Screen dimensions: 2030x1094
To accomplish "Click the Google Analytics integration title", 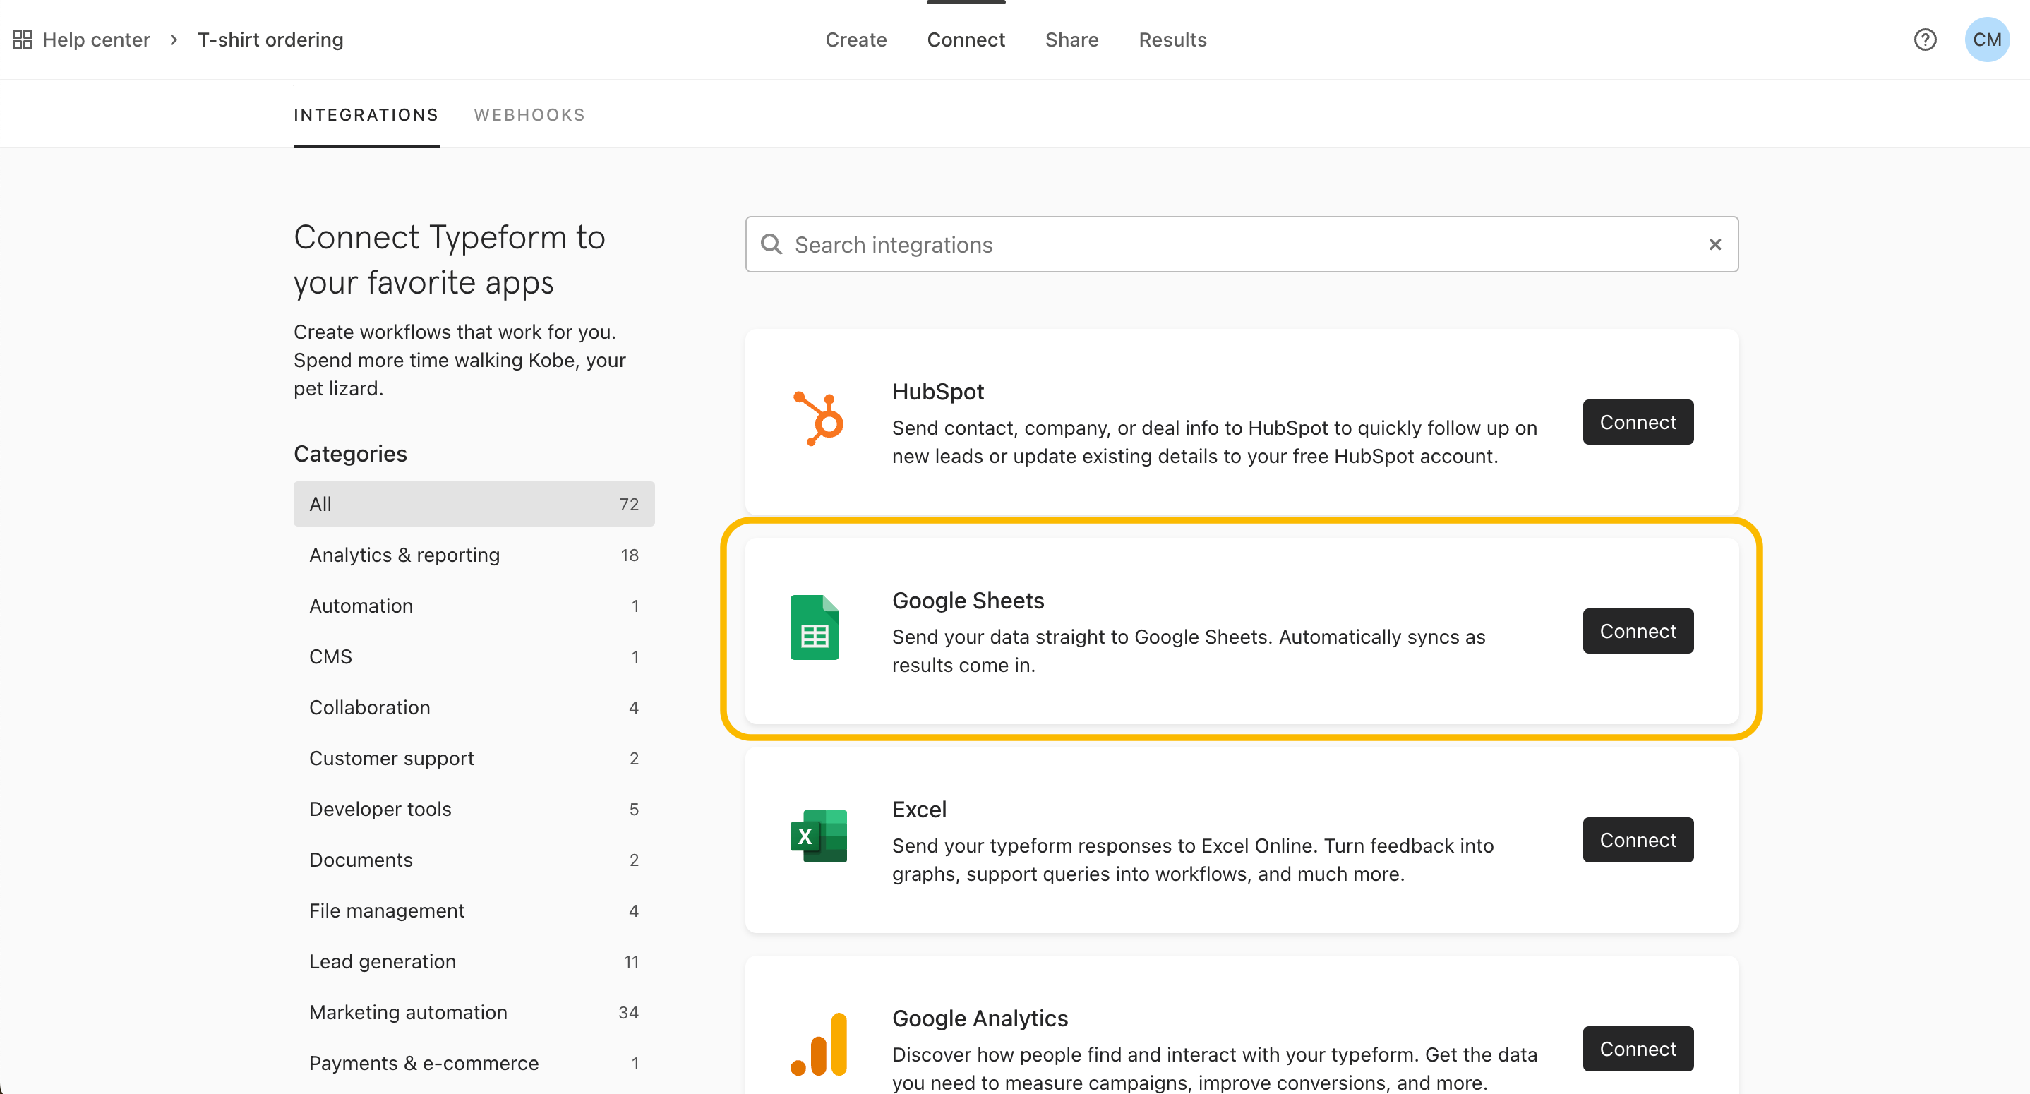I will coord(980,1018).
